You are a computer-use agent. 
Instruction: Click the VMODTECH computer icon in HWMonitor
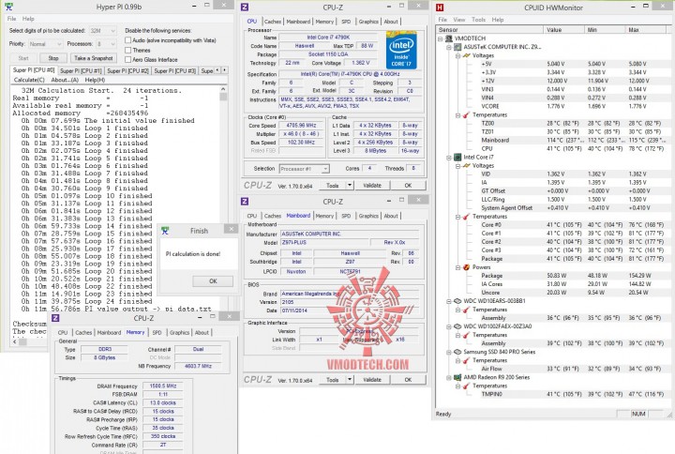coord(449,38)
